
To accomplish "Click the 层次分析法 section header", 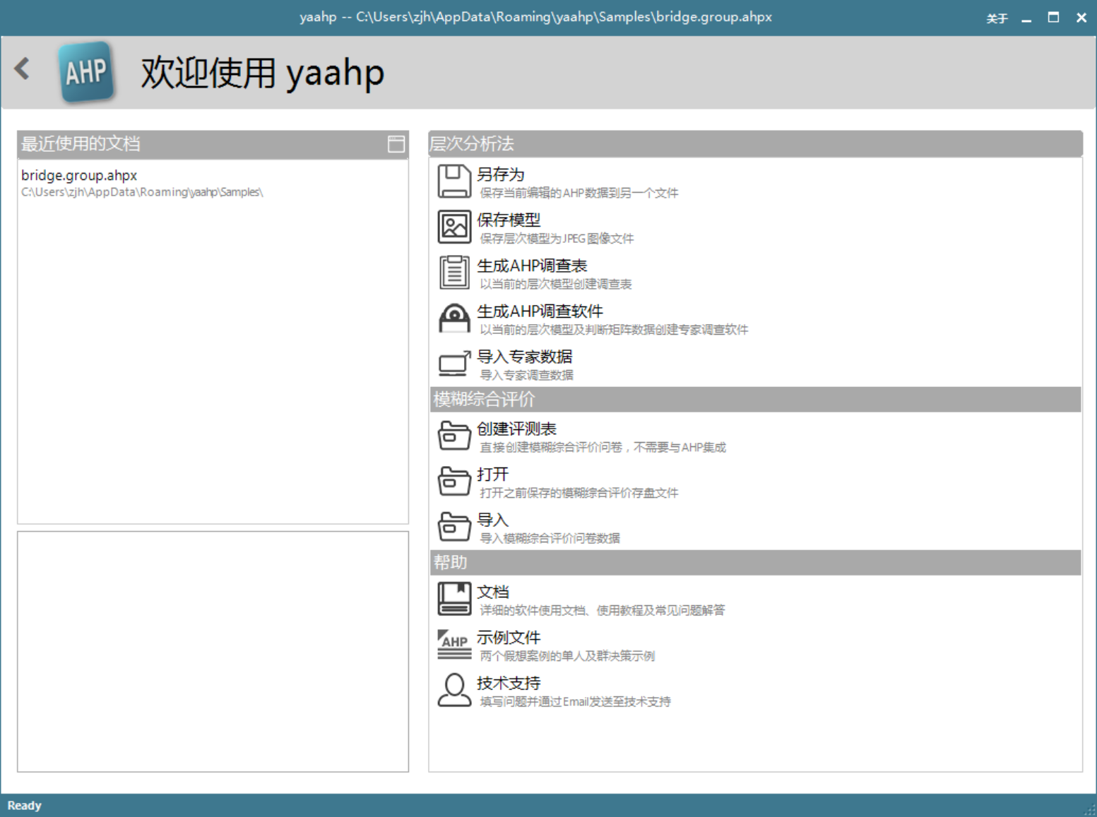I will click(755, 143).
